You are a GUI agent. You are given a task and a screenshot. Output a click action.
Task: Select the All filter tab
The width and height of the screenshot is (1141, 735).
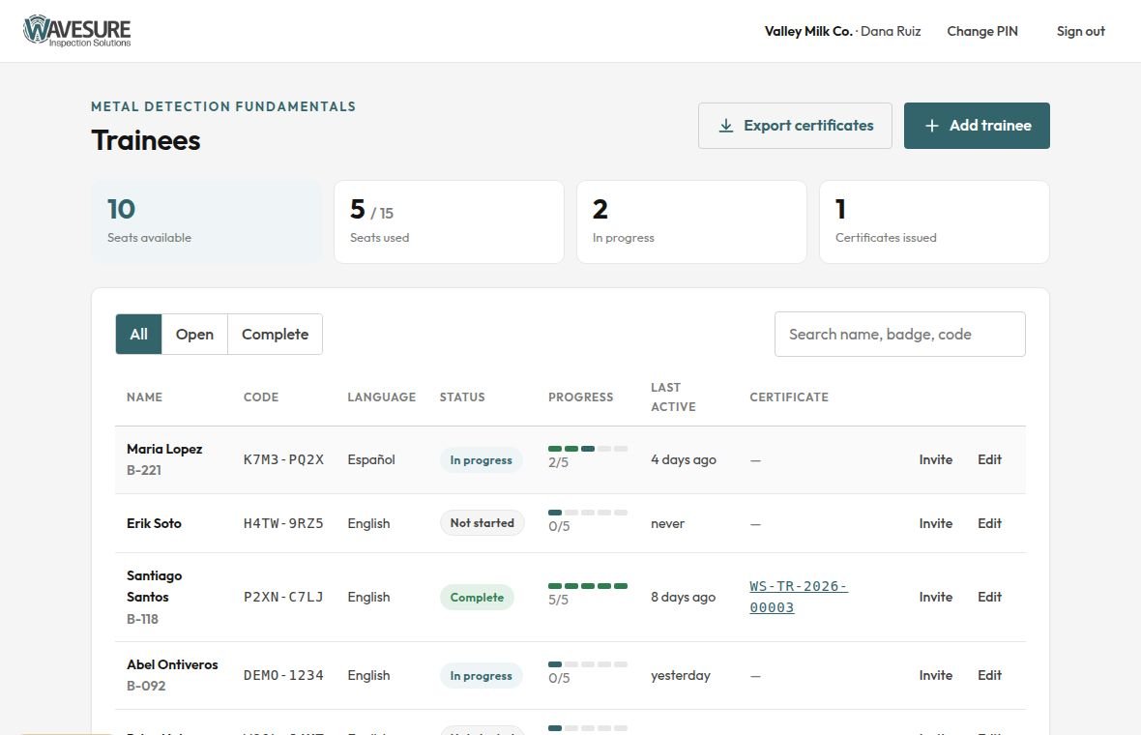pos(138,334)
